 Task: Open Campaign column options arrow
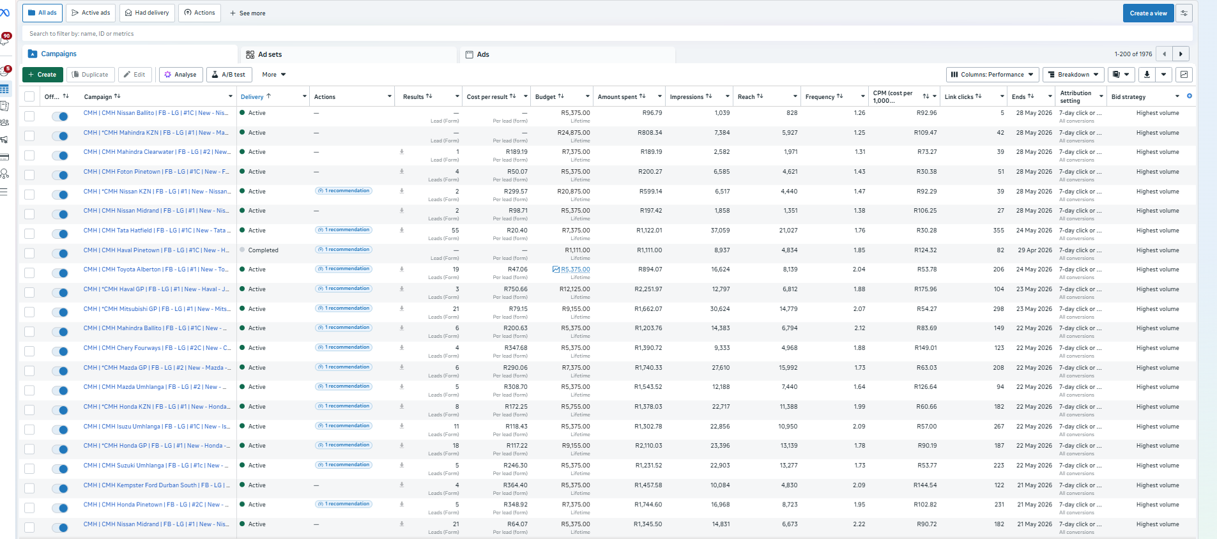[x=231, y=96]
